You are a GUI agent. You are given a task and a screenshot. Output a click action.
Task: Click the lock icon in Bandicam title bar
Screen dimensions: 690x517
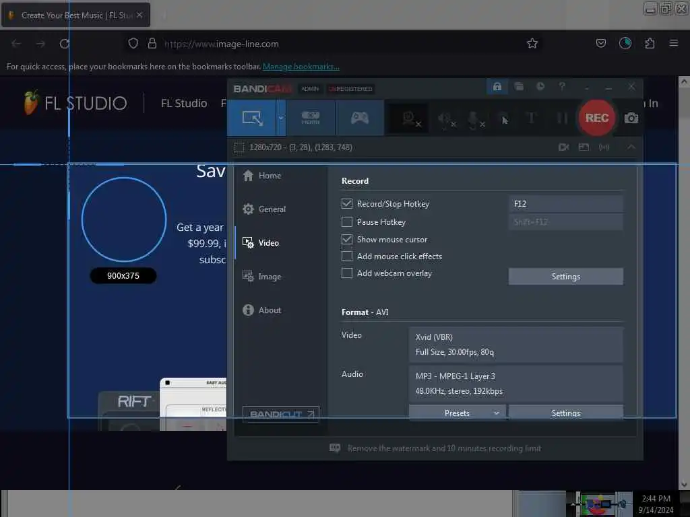point(497,87)
